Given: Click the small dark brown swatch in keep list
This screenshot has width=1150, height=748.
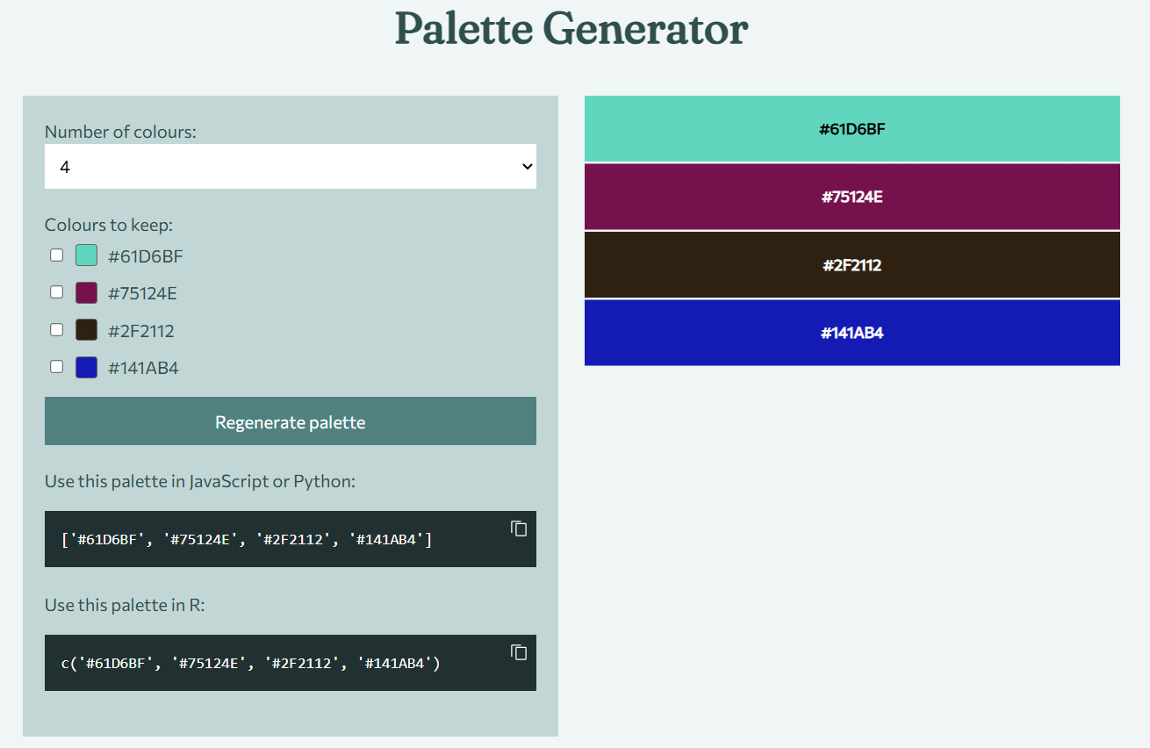Looking at the screenshot, I should (86, 330).
